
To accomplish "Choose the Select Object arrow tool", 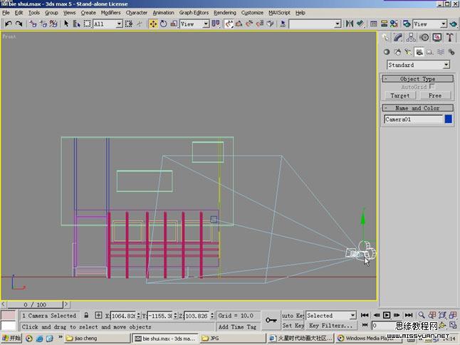I will (66, 23).
